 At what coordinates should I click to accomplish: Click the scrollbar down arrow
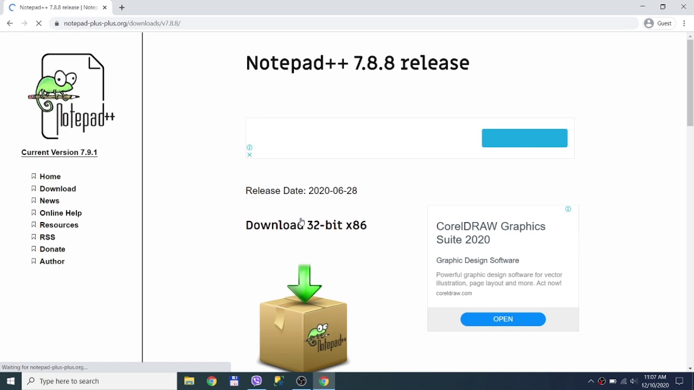point(690,368)
